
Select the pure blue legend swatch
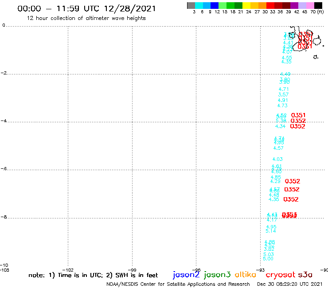215,5
